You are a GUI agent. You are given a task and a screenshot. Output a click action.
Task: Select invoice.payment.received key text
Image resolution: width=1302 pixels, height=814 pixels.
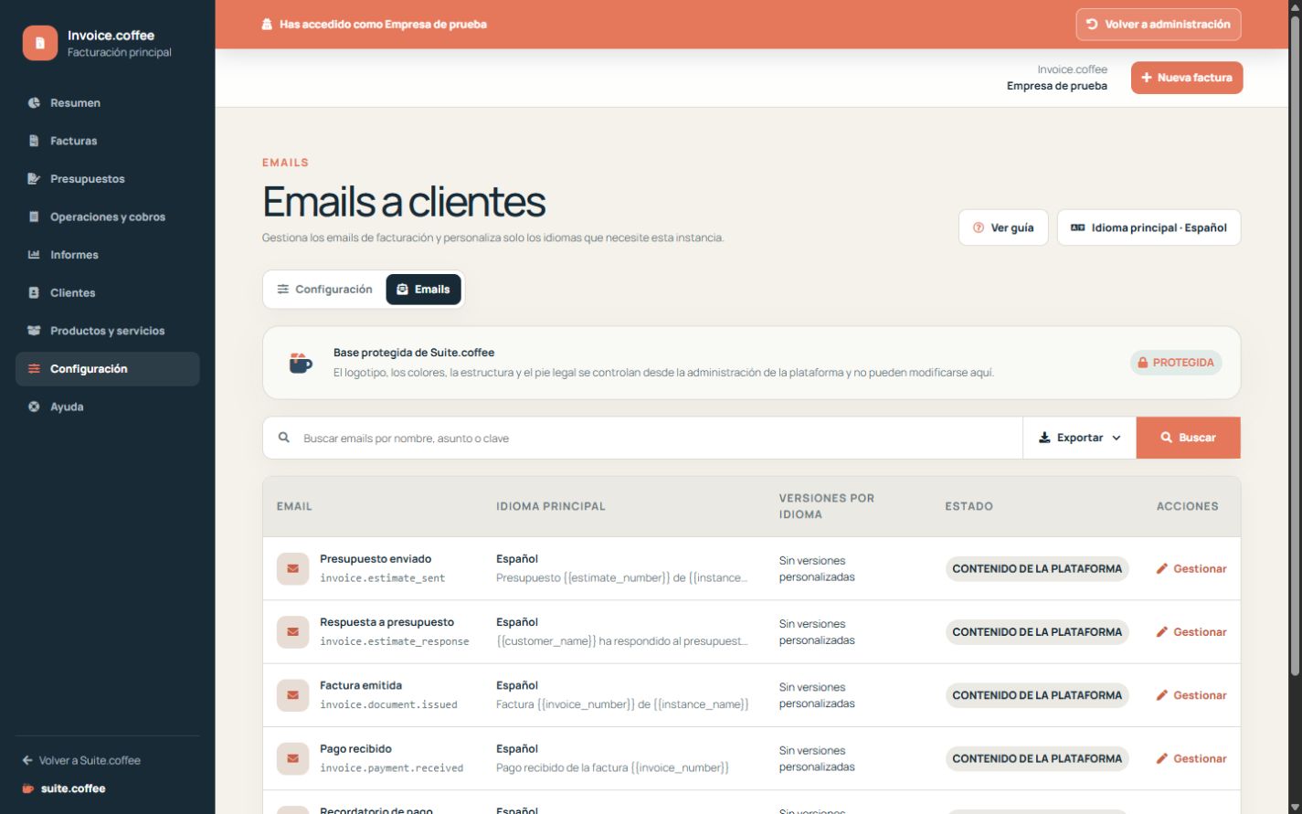point(391,768)
